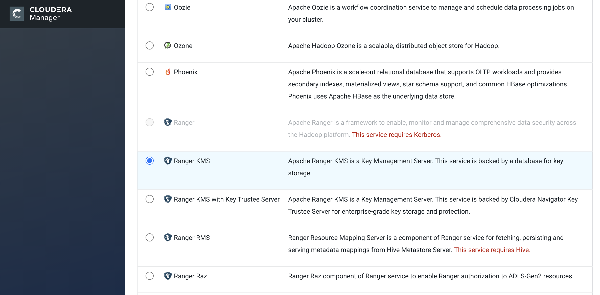This screenshot has width=600, height=295.
Task: Click the Ranger KMS shield icon
Action: (168, 161)
